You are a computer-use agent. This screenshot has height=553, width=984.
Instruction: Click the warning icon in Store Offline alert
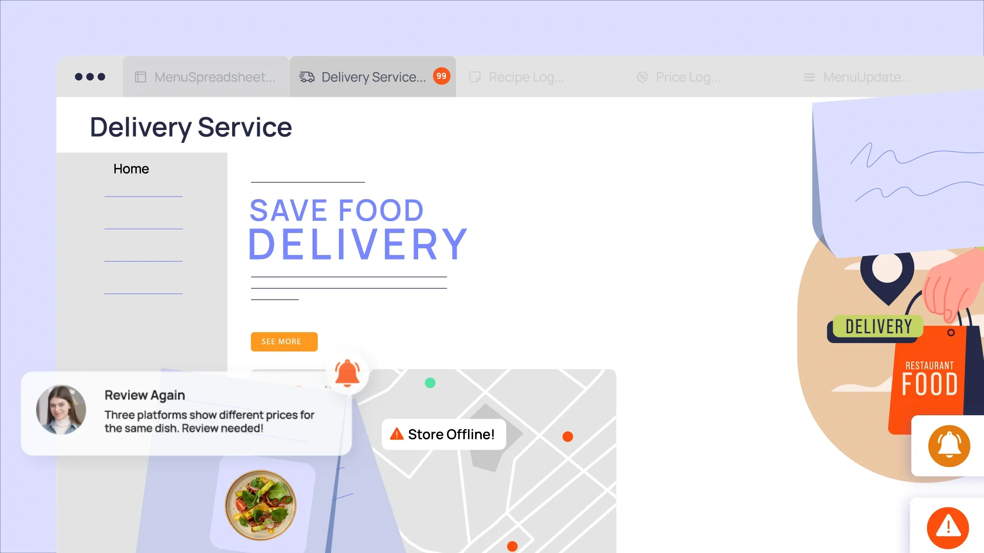[397, 434]
